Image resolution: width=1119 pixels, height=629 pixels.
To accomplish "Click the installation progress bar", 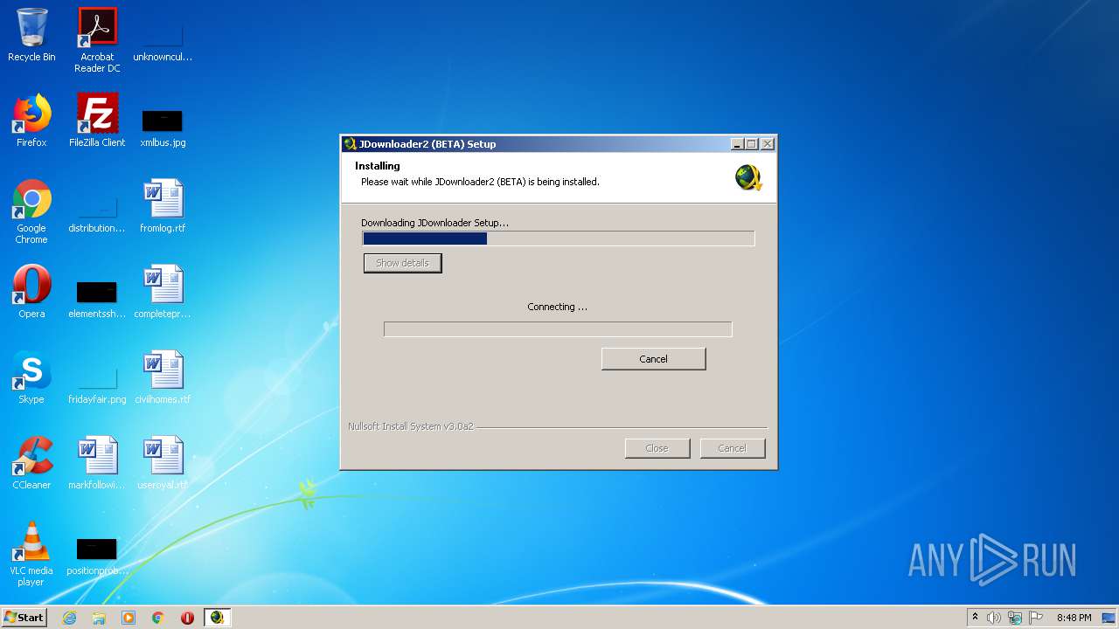I will click(x=559, y=238).
